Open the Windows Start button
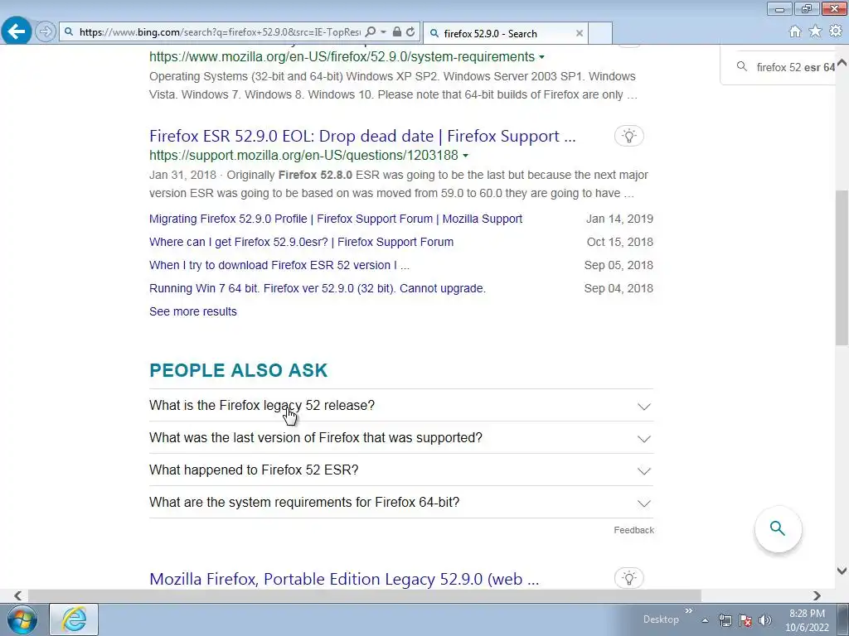 click(x=22, y=619)
